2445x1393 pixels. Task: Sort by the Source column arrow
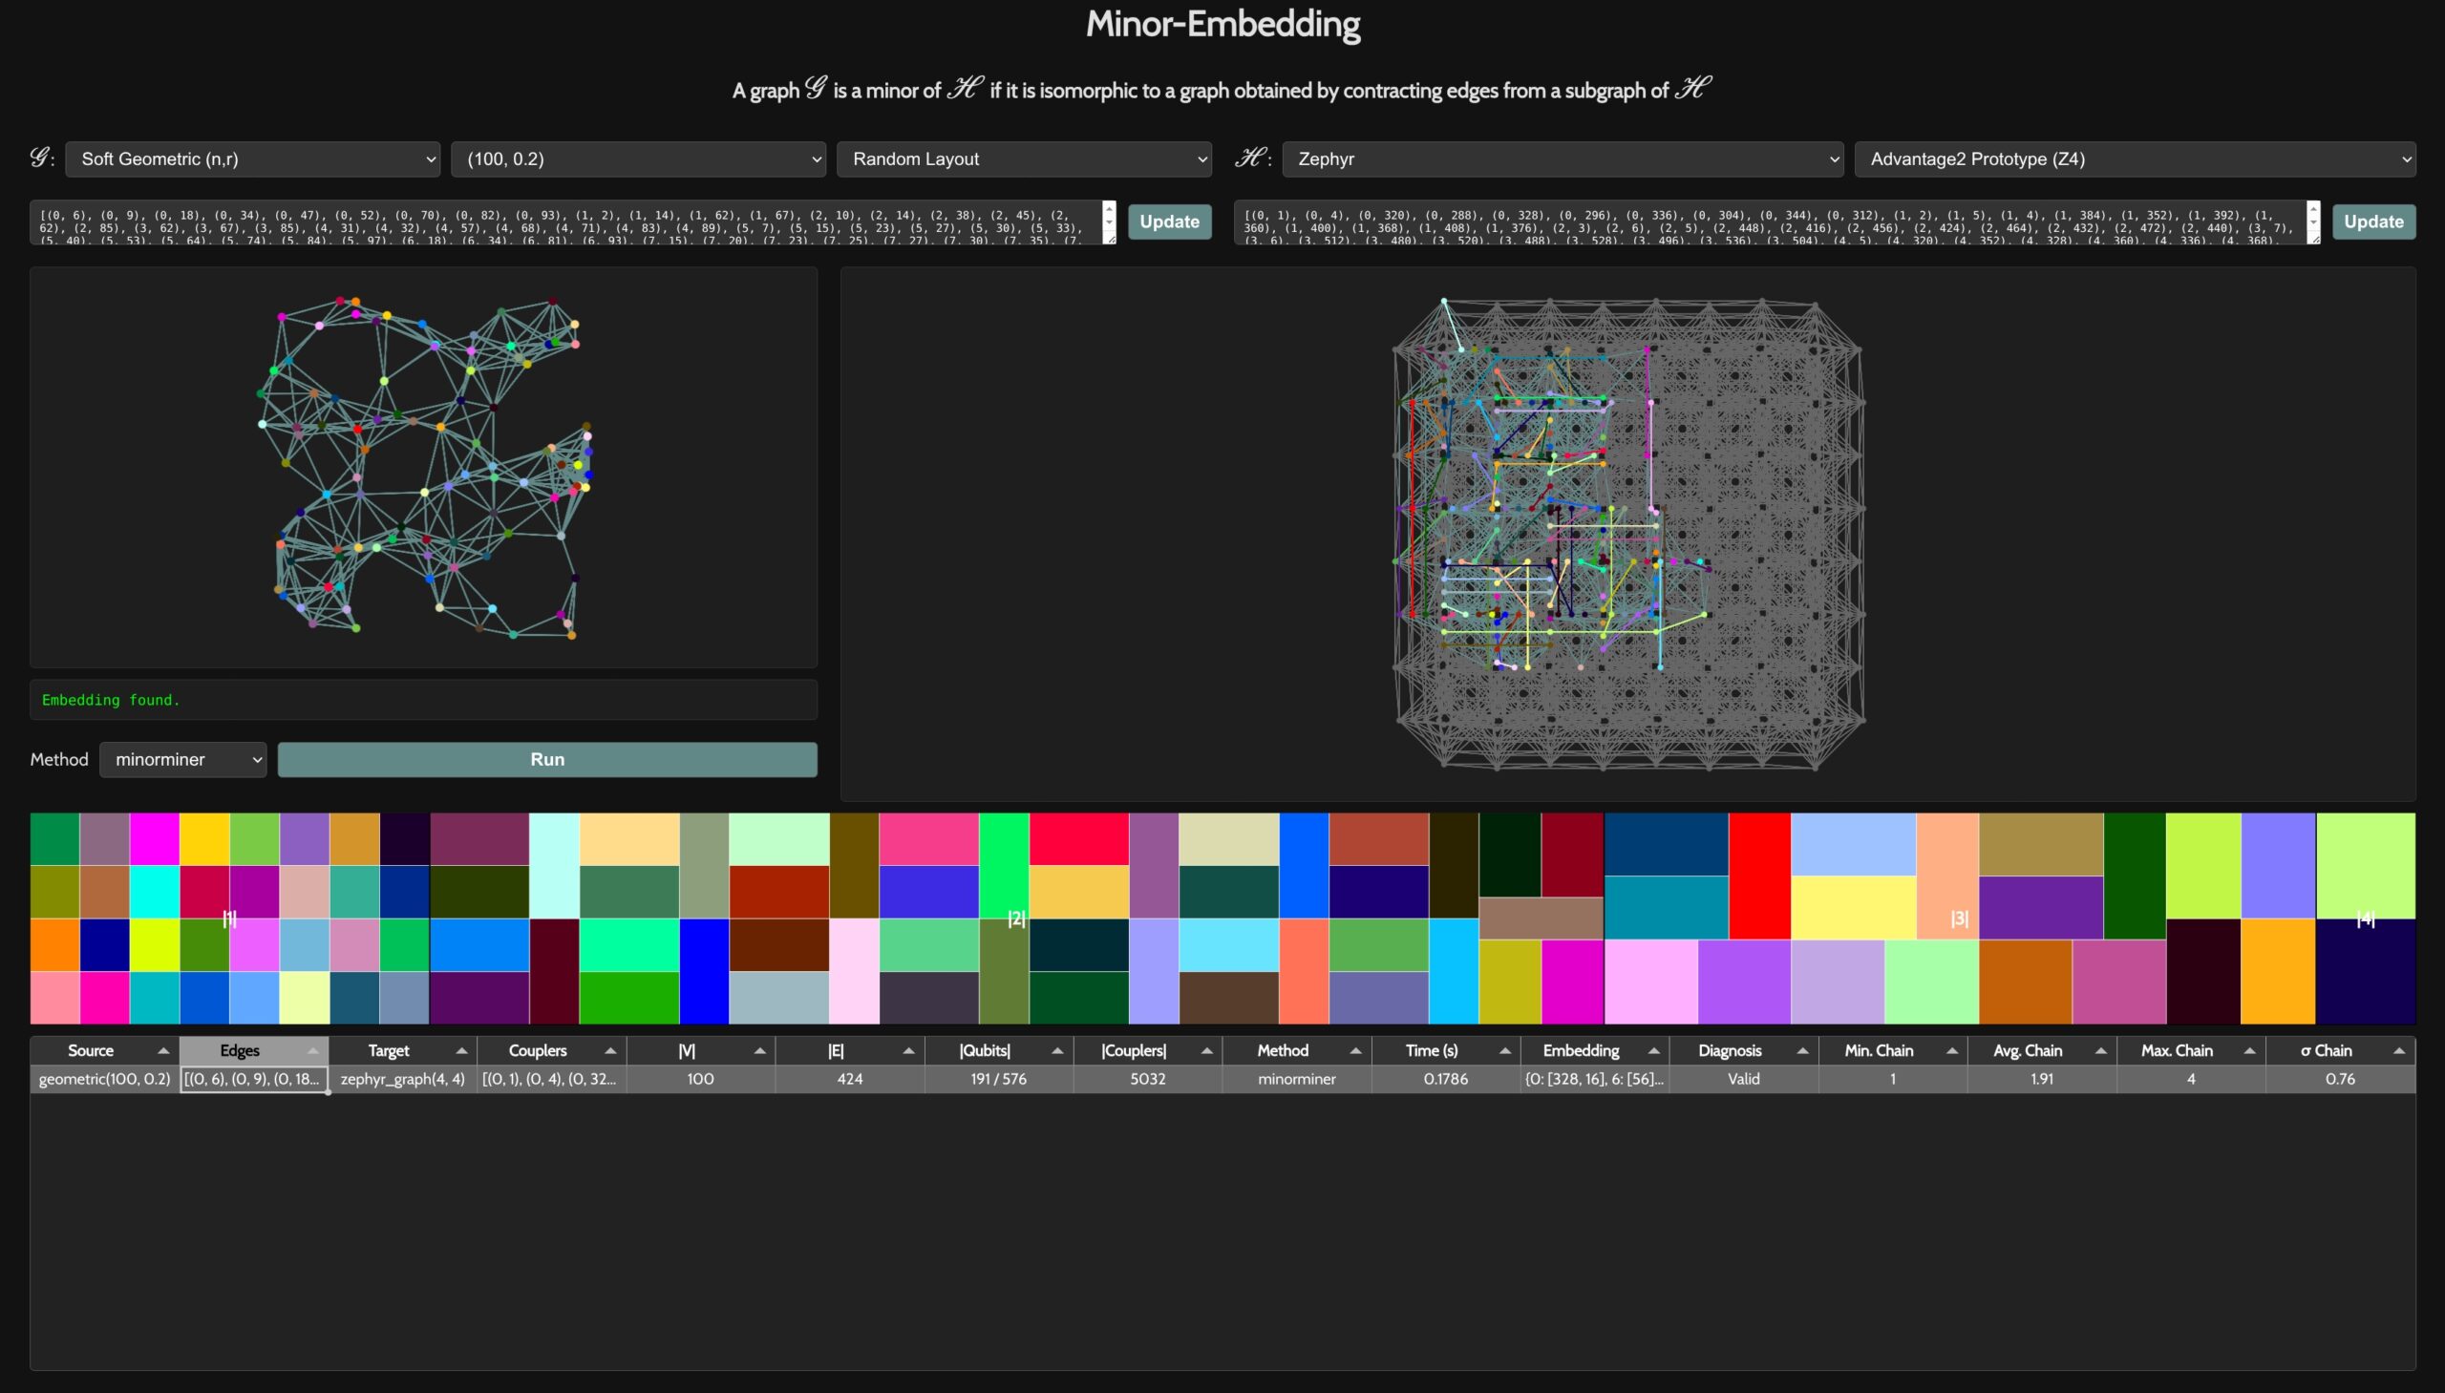coord(163,1050)
